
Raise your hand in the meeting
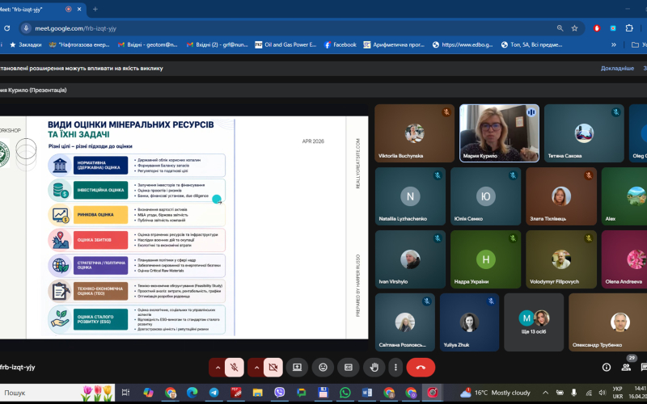[x=374, y=368]
